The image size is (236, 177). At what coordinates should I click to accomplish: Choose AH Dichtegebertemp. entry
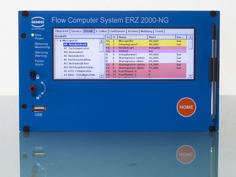[79, 67]
